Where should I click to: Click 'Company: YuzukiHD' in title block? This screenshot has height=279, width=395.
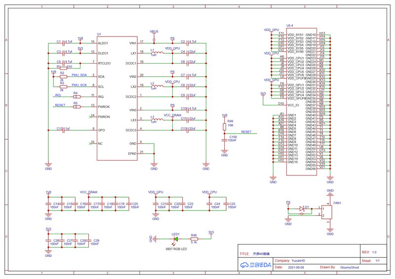(290, 261)
